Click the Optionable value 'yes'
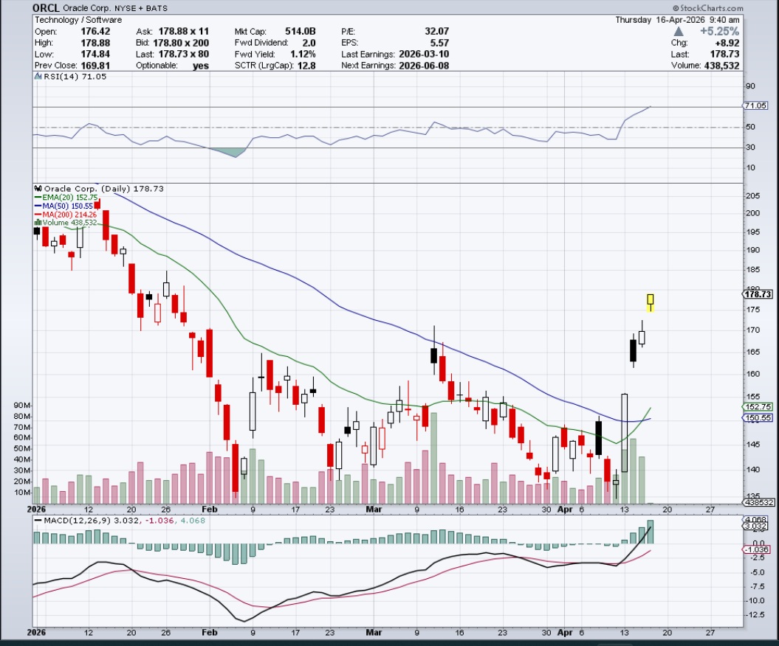Viewport: 779px width, 646px height. point(201,66)
